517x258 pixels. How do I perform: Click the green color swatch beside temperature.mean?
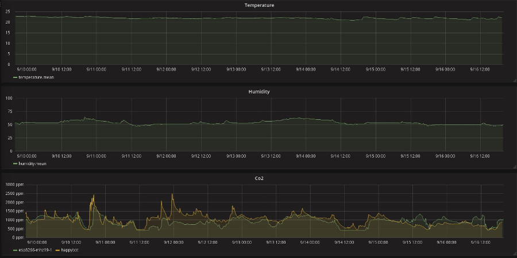[x=15, y=77]
